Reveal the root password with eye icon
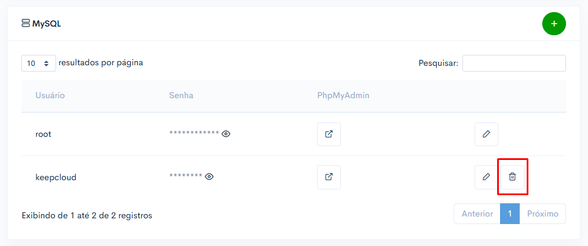Viewport: 588px width, 246px height. (226, 133)
